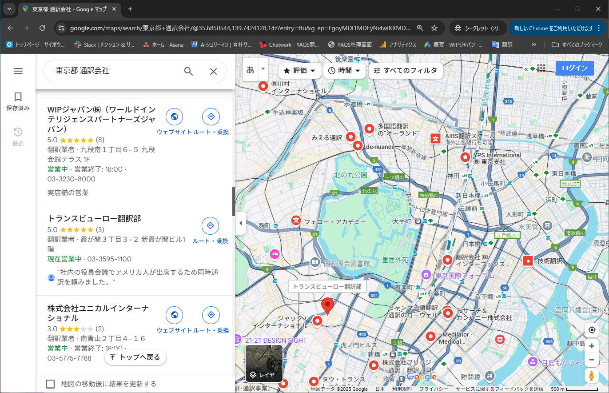Image resolution: width=609 pixels, height=393 pixels.
Task: Open the 時間 hours filter dropdown
Action: [344, 71]
